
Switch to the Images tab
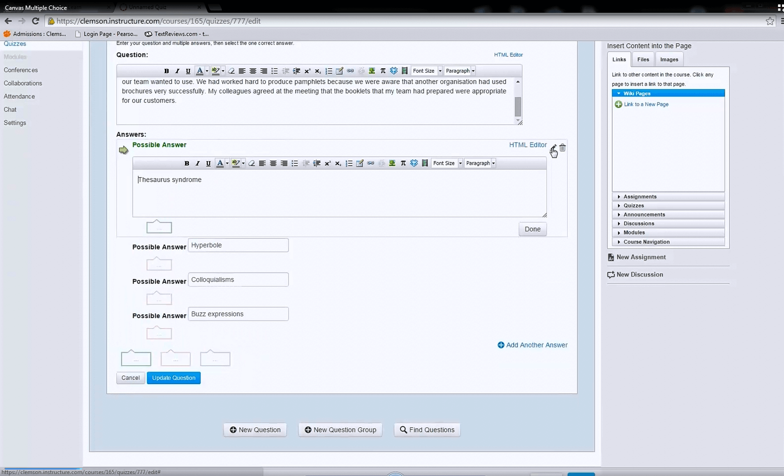[x=669, y=59]
